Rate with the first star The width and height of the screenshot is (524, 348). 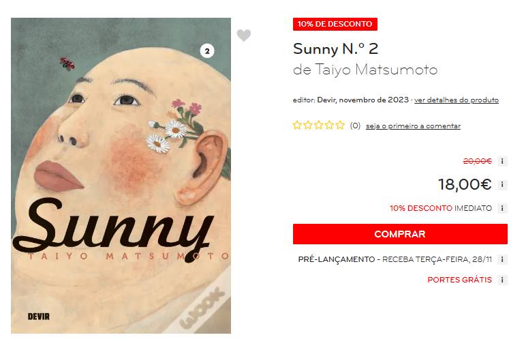pyautogui.click(x=297, y=125)
